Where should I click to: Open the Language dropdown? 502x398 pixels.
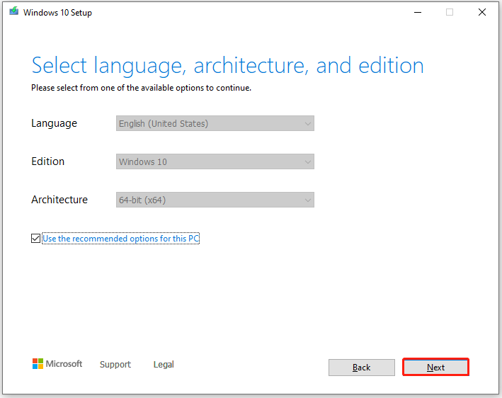215,123
